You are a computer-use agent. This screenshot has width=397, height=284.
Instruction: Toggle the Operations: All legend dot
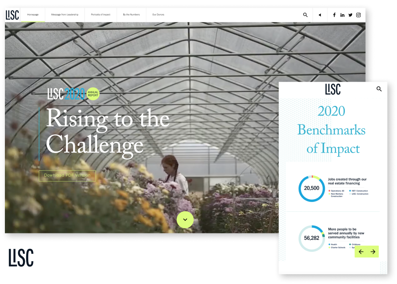pos(330,191)
